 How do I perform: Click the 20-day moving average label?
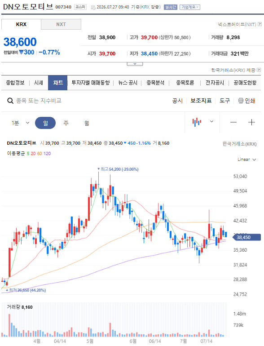pos(33,153)
